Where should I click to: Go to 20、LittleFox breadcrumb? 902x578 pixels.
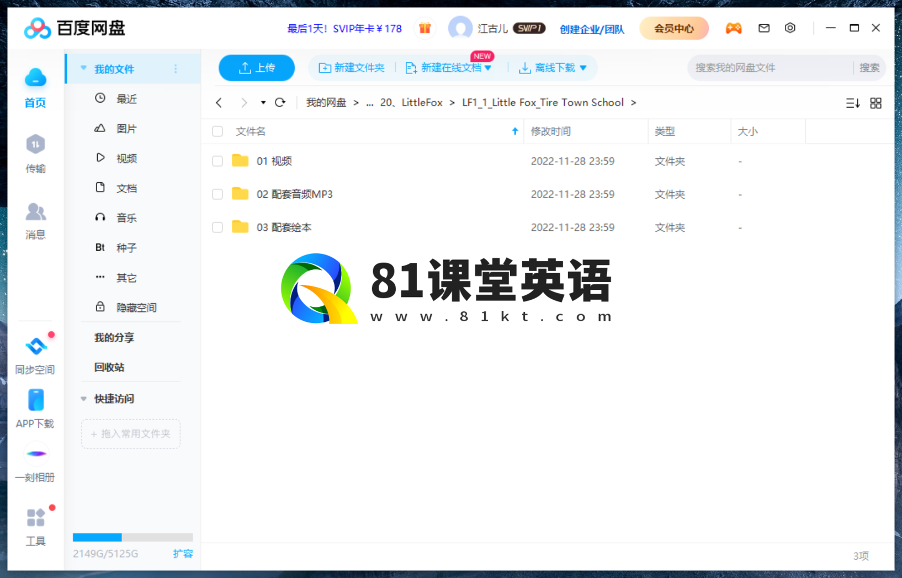(x=411, y=103)
